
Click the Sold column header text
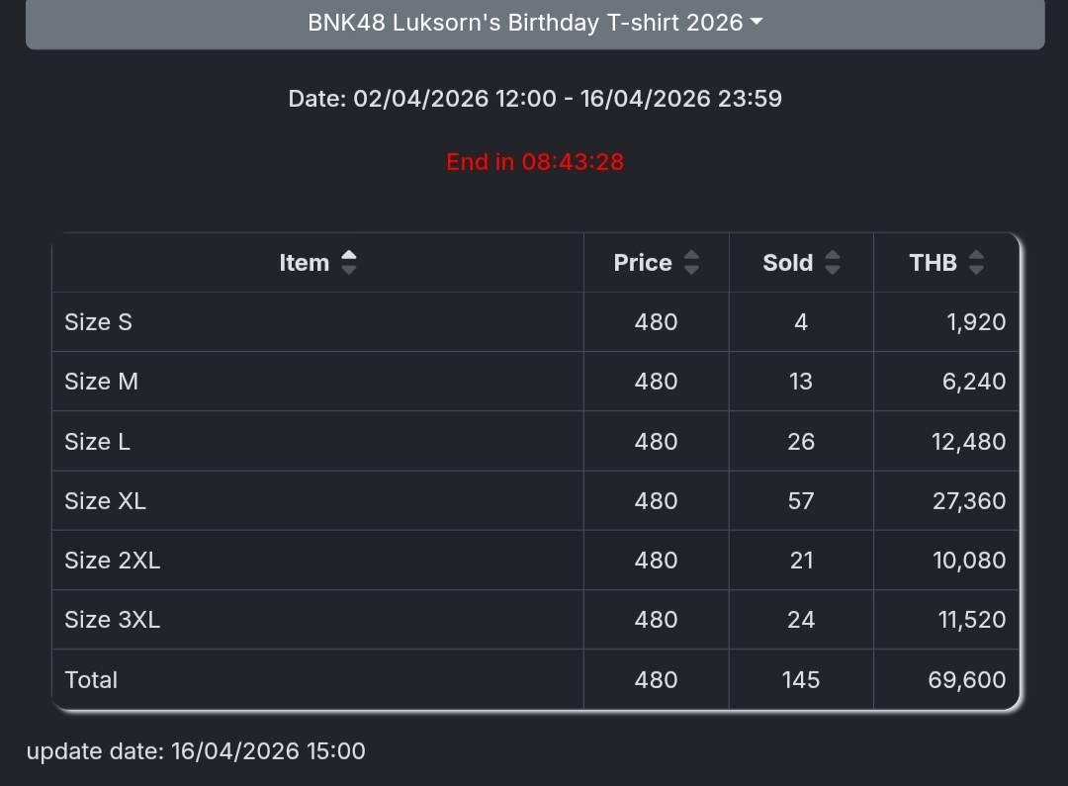[787, 263]
